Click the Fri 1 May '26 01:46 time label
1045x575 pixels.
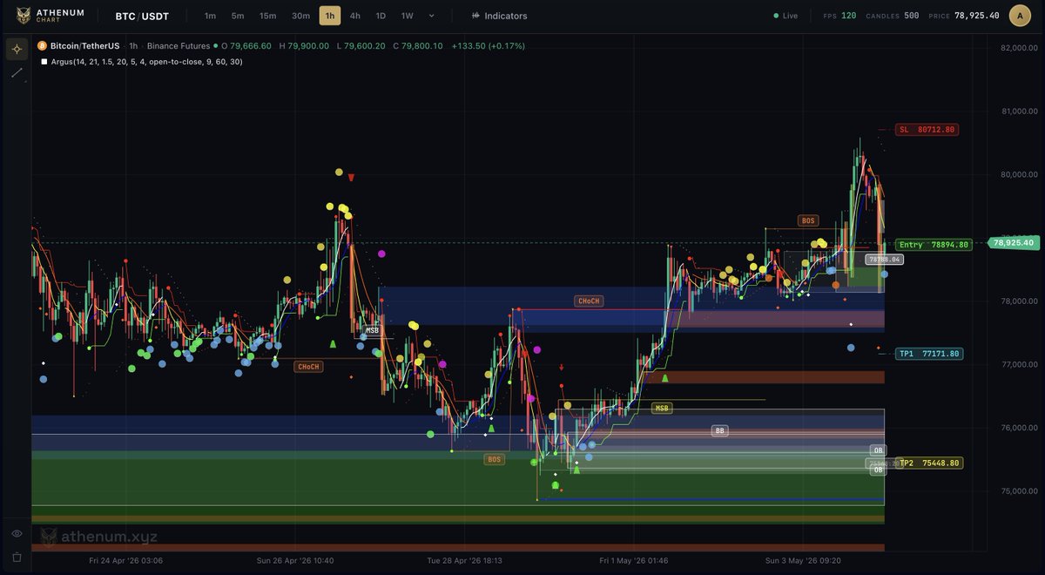(x=634, y=561)
